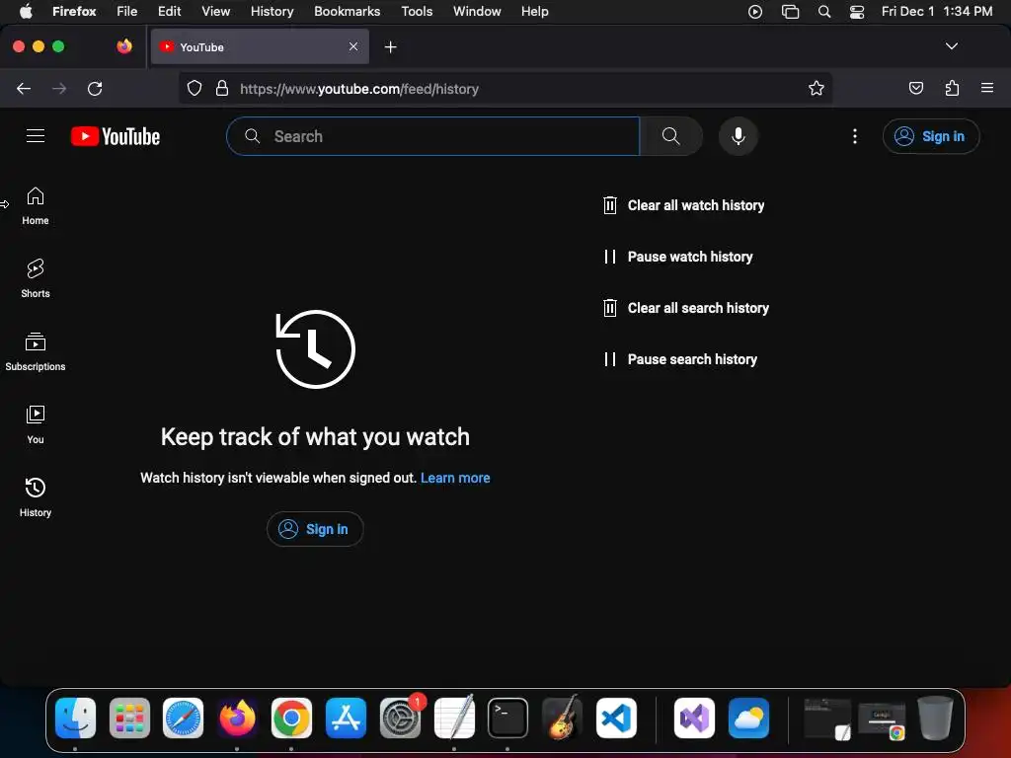Open History in the sidebar

(x=36, y=497)
